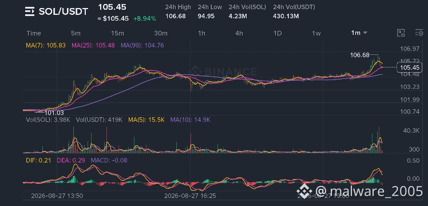Select the 1w interval tab
This screenshot has width=428, height=206.
coord(316,33)
